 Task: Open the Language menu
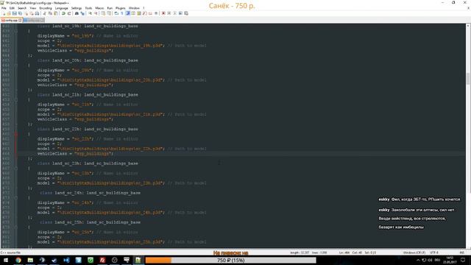tap(62, 8)
